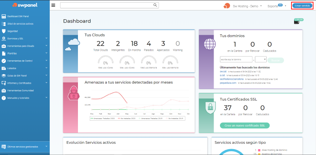Viewport: 316px width, 155px height.
Task: Click the Plantillas document icon
Action: (x=4, y=54)
